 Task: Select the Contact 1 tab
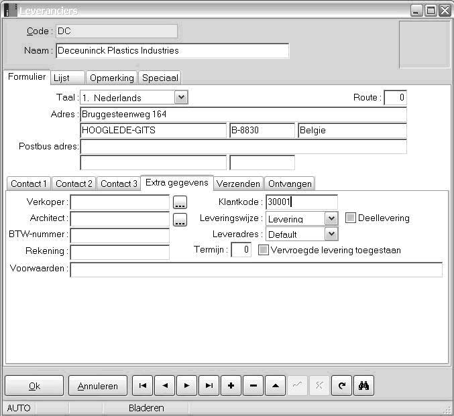(29, 184)
